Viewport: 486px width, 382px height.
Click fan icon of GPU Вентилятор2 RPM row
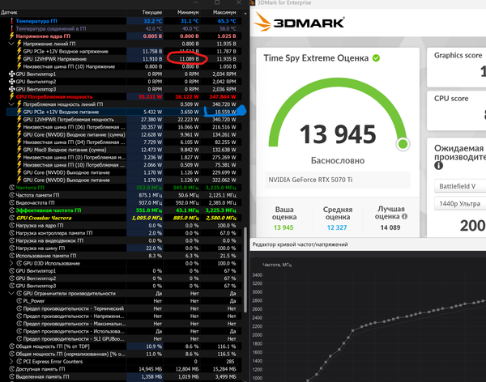[x=12, y=82]
